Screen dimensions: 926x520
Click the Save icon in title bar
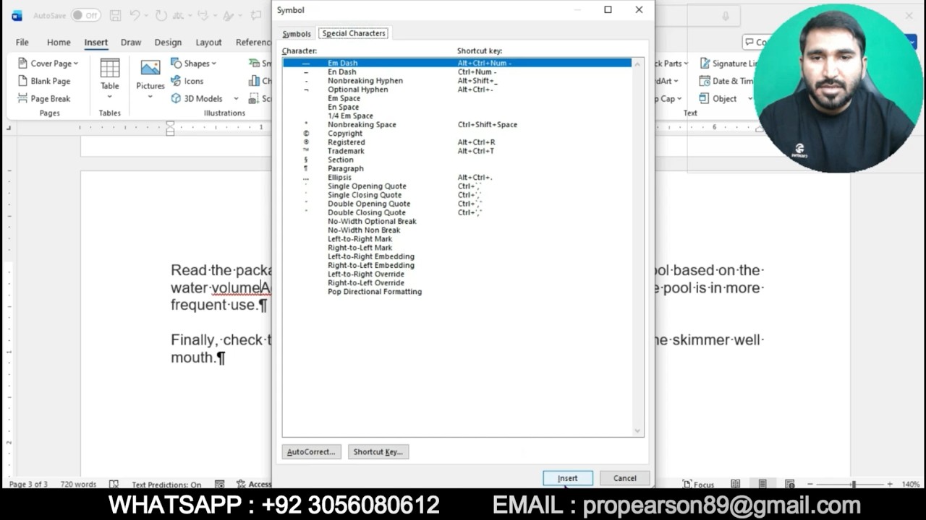(116, 15)
